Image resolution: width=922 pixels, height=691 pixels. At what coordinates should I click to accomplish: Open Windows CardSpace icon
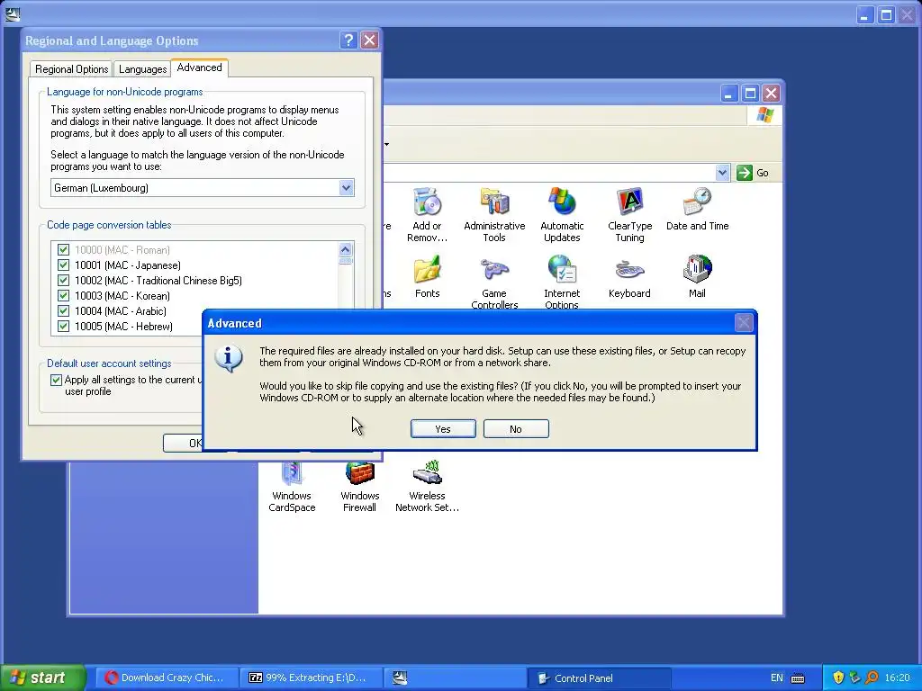pos(292,487)
